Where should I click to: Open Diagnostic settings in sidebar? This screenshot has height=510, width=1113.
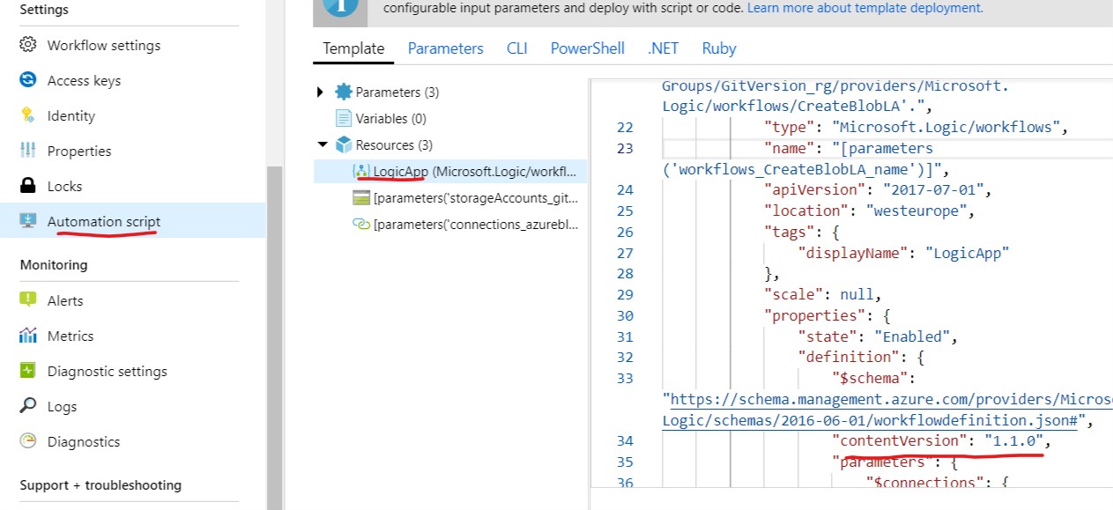[107, 371]
